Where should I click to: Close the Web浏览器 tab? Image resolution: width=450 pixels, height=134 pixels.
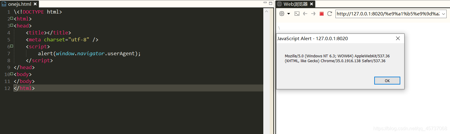click(x=312, y=4)
